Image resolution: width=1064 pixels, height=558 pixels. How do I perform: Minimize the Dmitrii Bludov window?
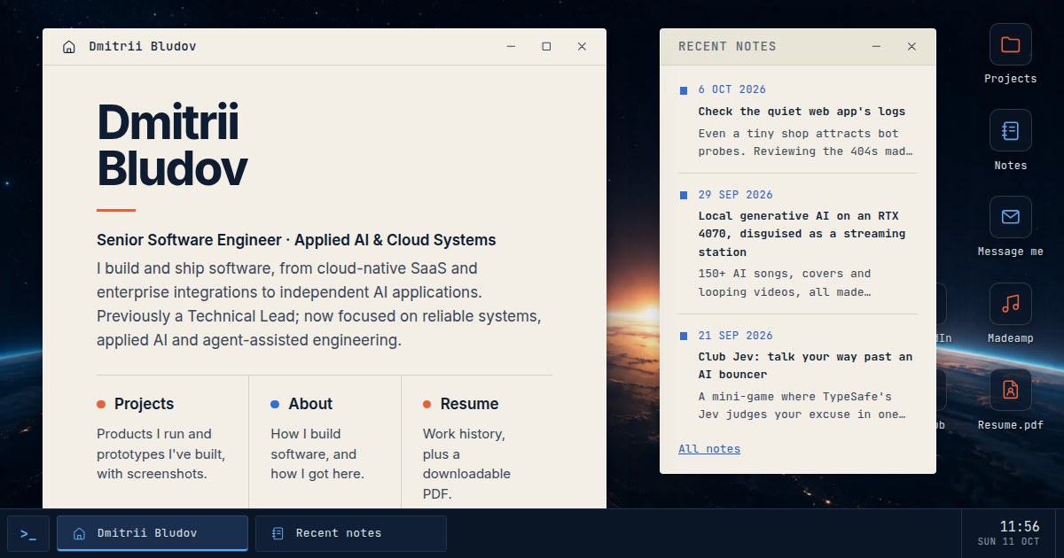coord(511,47)
